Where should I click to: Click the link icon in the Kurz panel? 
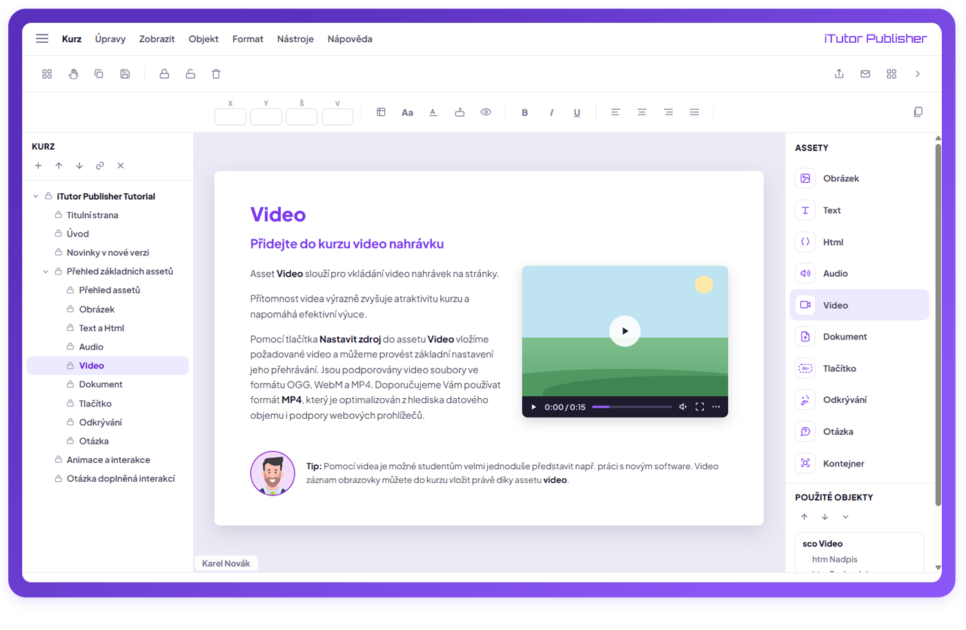[x=100, y=166]
